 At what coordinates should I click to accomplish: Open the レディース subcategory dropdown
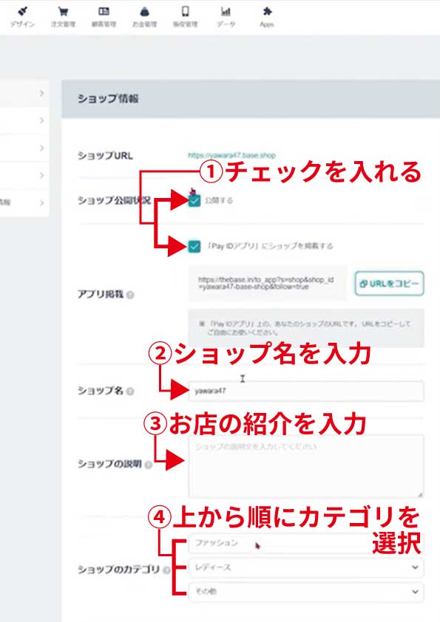(305, 567)
